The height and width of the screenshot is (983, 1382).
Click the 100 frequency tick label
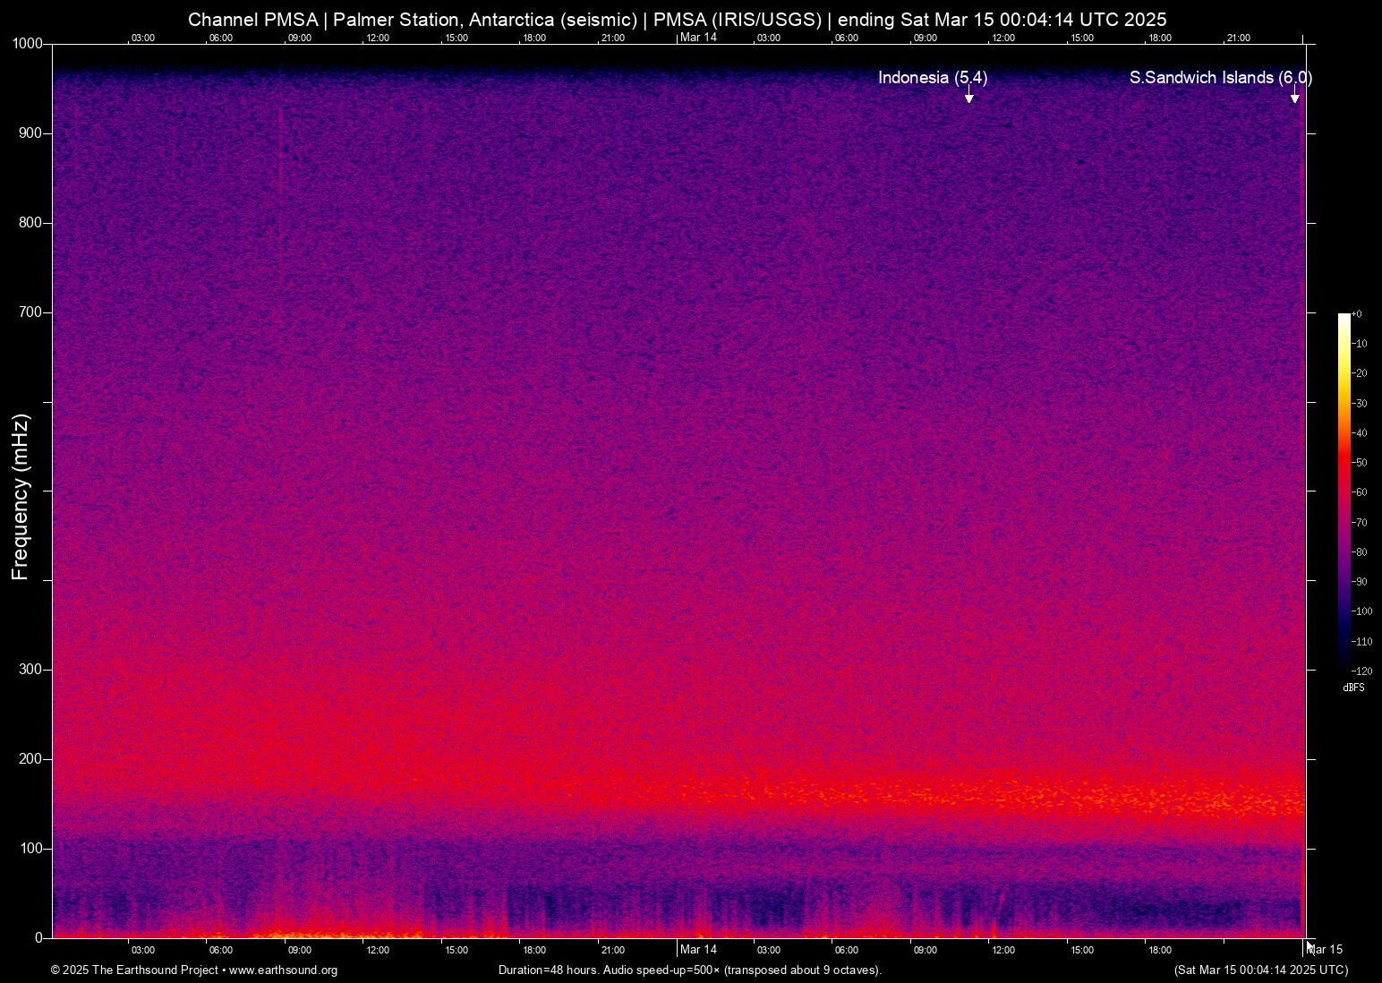pyautogui.click(x=30, y=849)
